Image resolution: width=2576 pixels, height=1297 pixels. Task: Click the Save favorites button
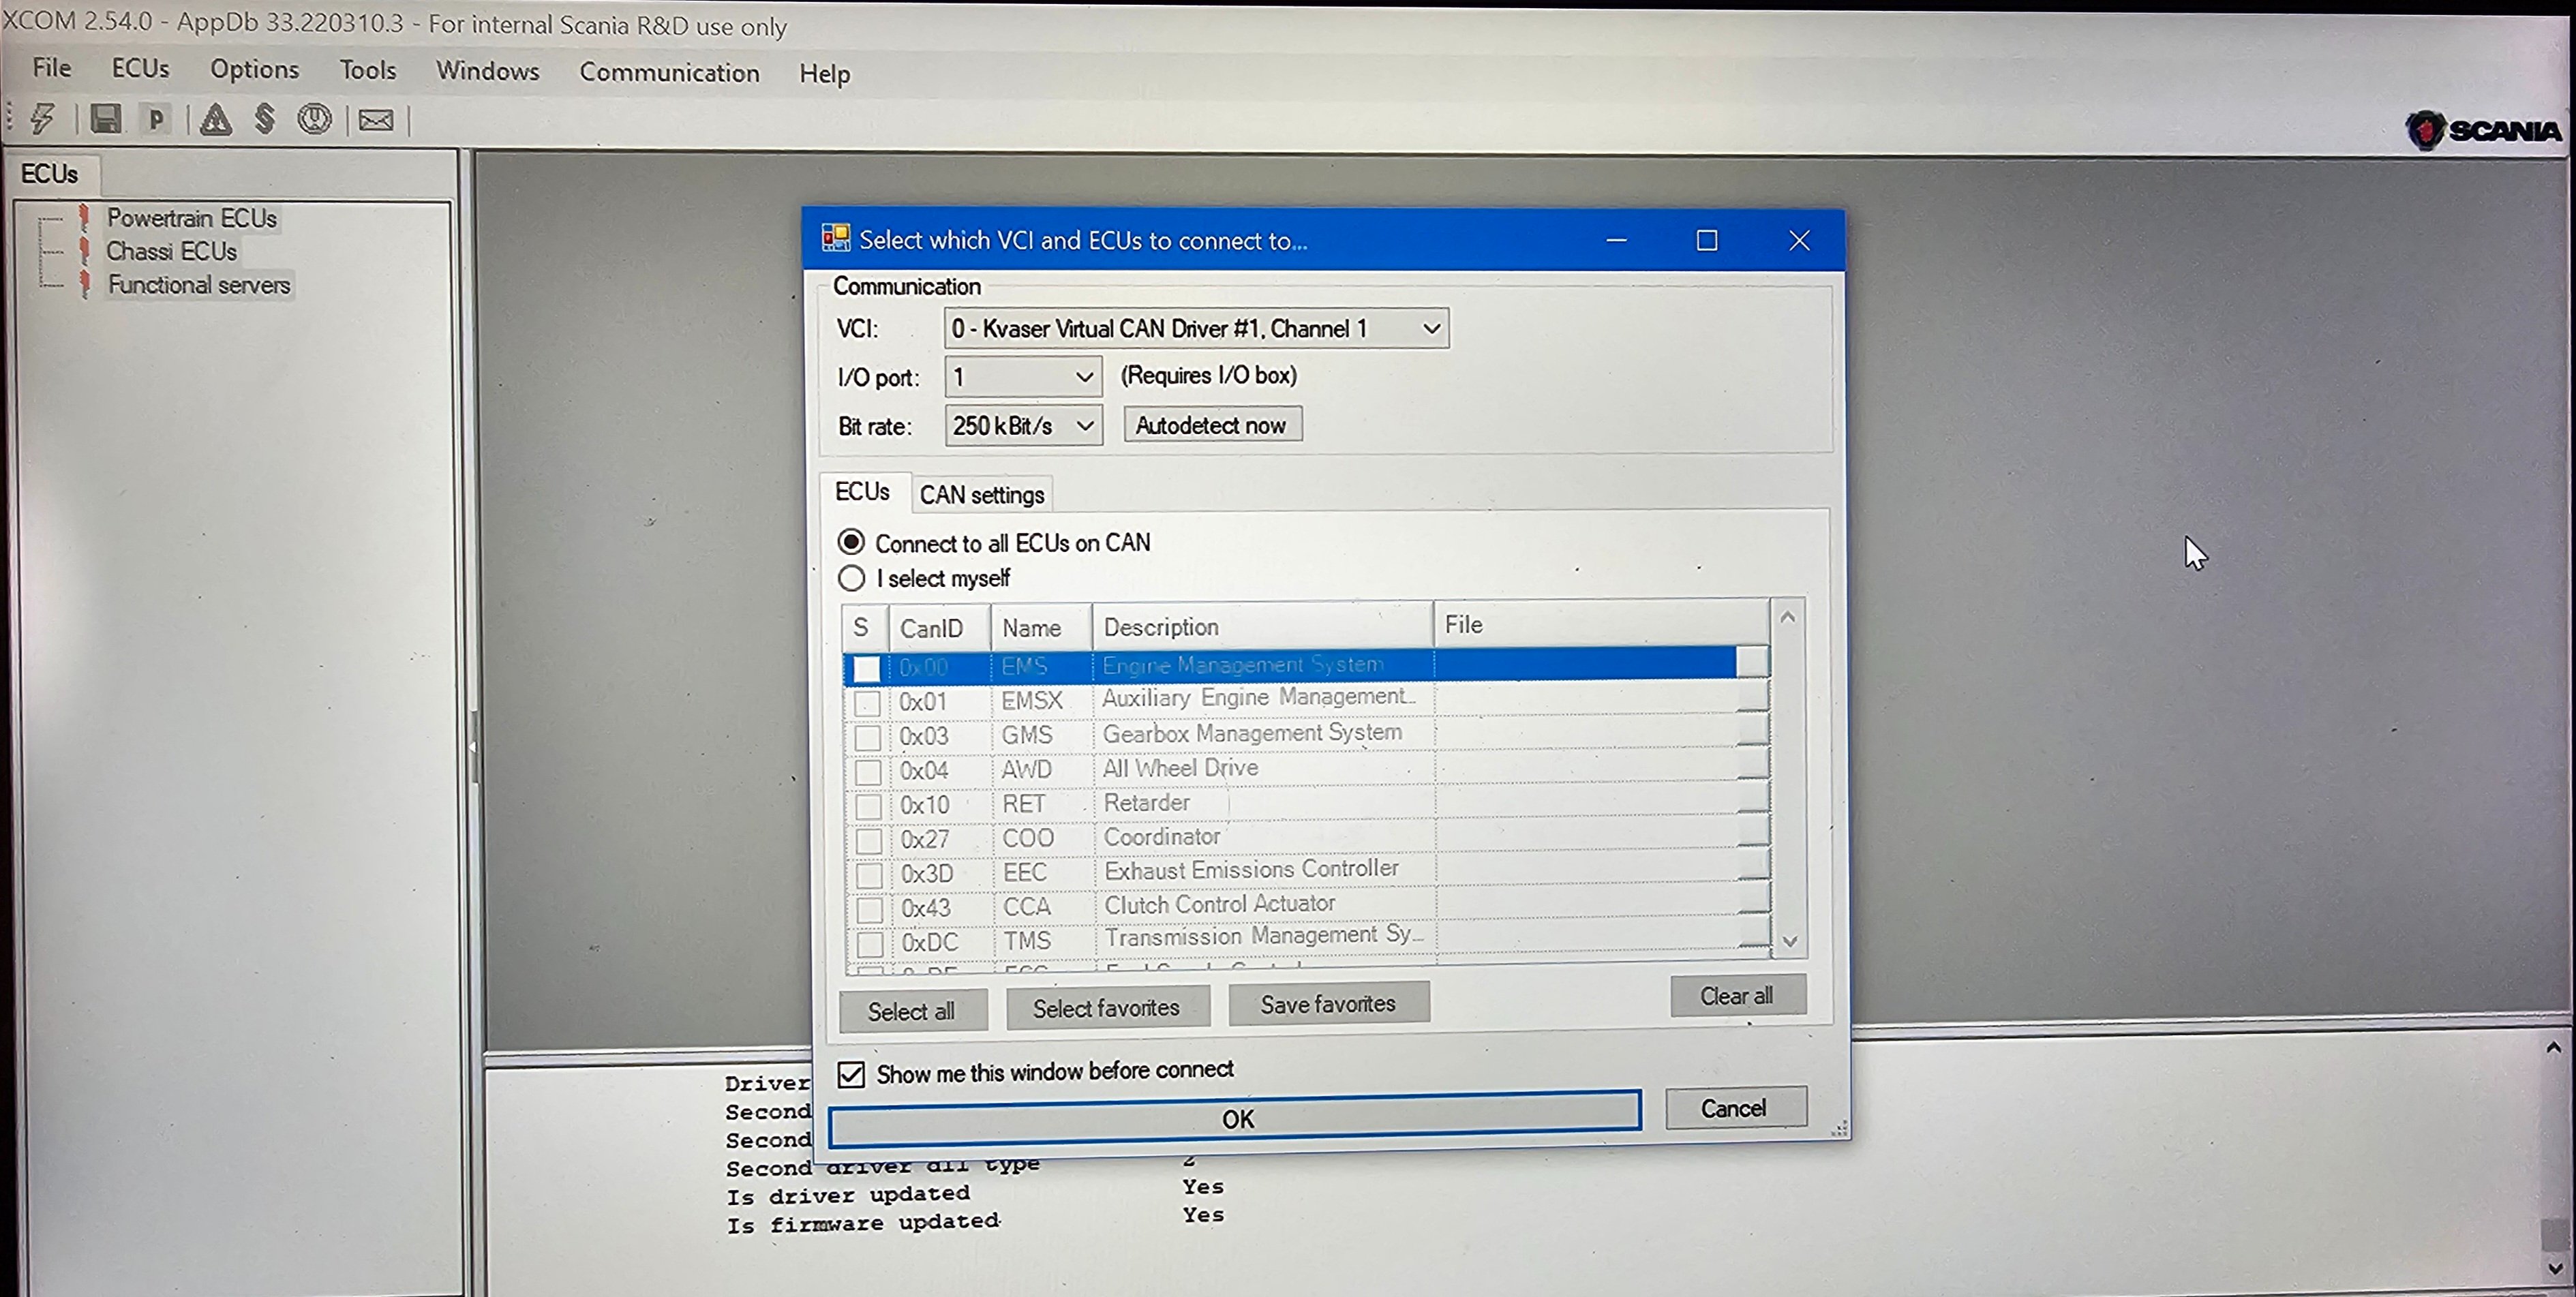1328,1004
